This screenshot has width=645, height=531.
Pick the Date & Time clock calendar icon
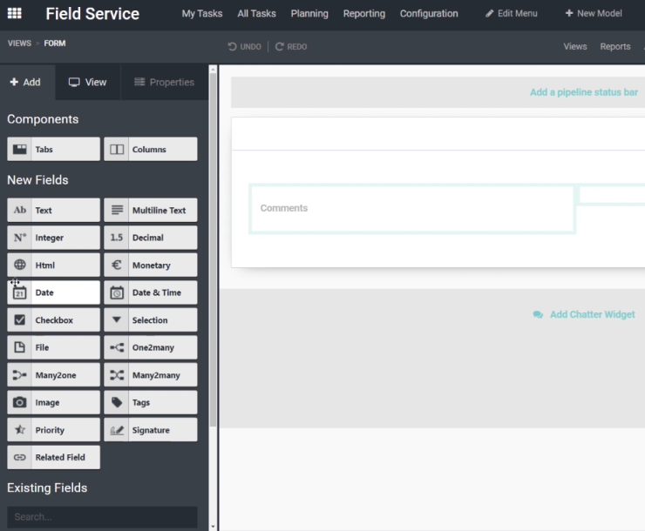(x=117, y=292)
